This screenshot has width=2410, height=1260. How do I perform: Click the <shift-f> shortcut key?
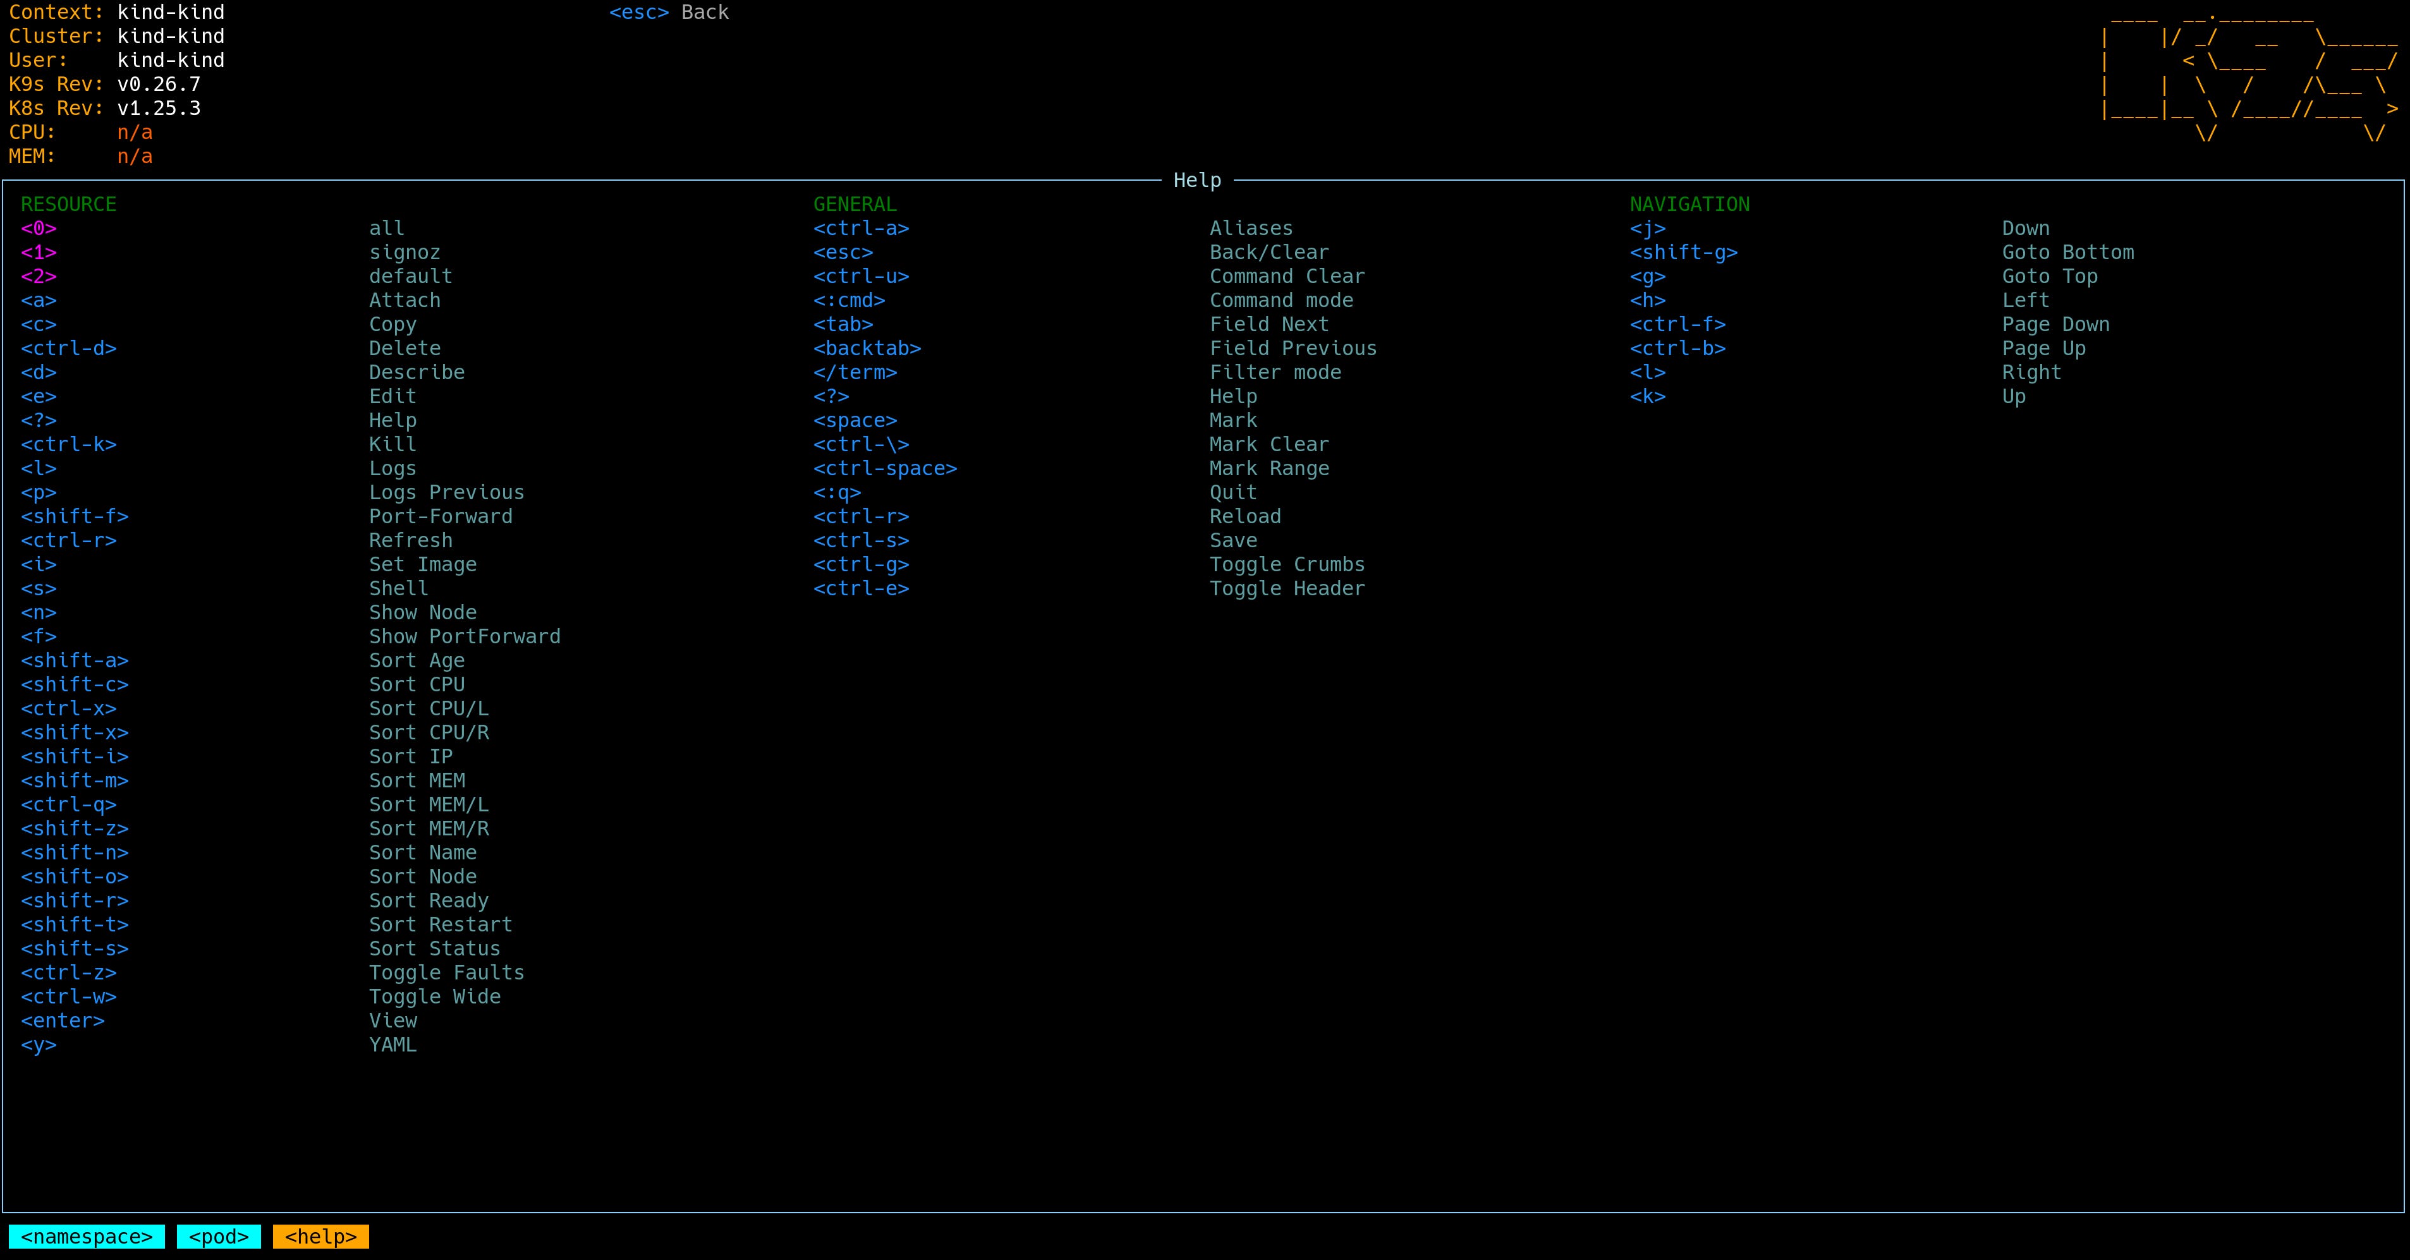click(75, 516)
